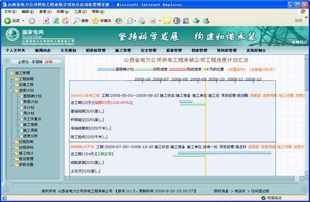Click the round icon left of user name box
Viewport: 310px width, 202px height.
pyautogui.click(x=6, y=59)
